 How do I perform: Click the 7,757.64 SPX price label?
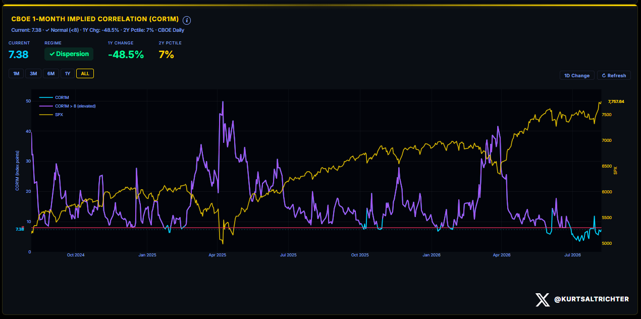click(x=616, y=101)
